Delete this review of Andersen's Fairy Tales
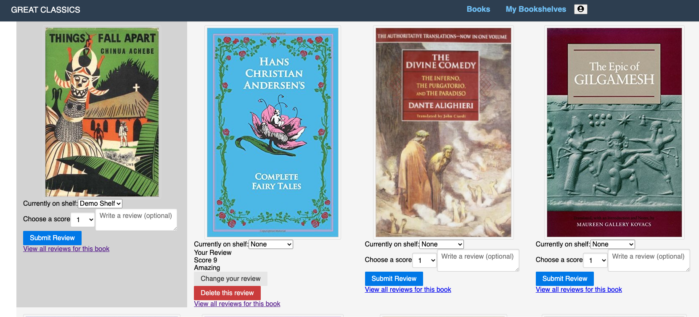Viewport: 699px width, 317px height. (227, 293)
